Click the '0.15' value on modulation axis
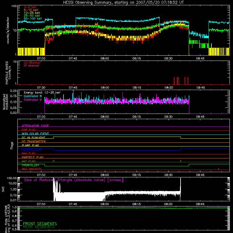The image size is (233, 233). point(13,96)
